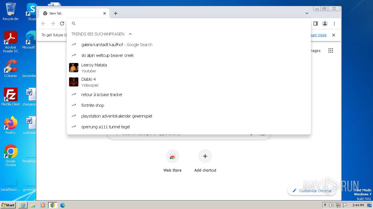Open the Recycle Bin desktop icon
Viewport: 373px width, 209px height.
coord(10,12)
